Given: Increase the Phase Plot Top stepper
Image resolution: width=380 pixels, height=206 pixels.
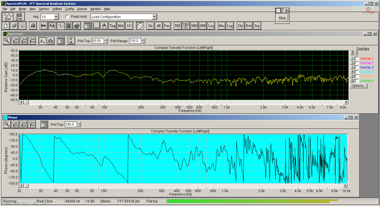Looking at the screenshot, I should tap(79, 123).
